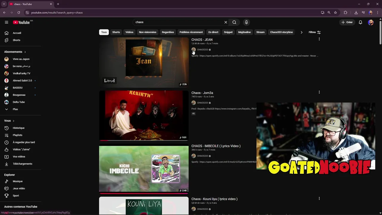Select the En direct filter chip
The image size is (382, 215).
point(213,32)
